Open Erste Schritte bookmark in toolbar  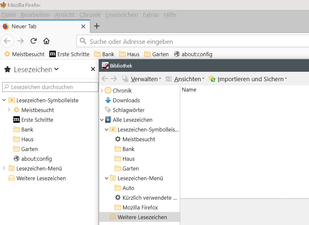click(x=69, y=54)
